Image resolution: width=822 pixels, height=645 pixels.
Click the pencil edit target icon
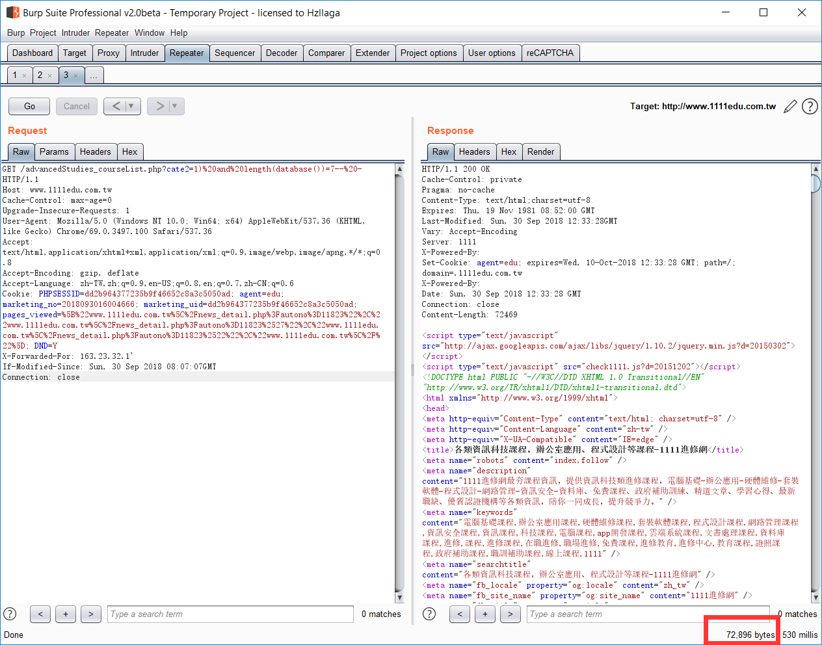790,106
